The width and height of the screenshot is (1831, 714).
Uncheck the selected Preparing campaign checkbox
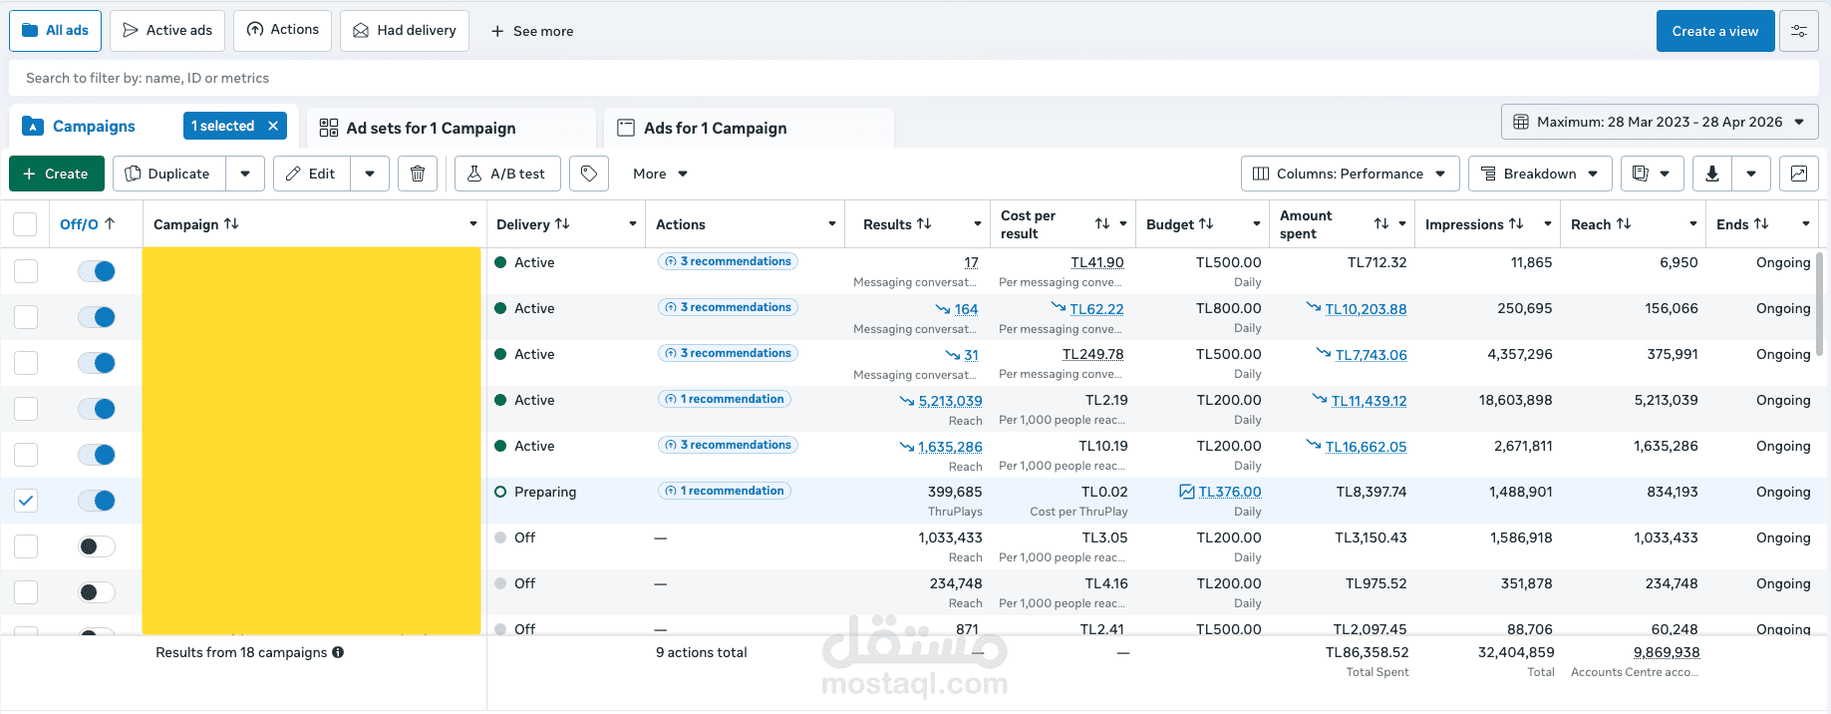26,501
